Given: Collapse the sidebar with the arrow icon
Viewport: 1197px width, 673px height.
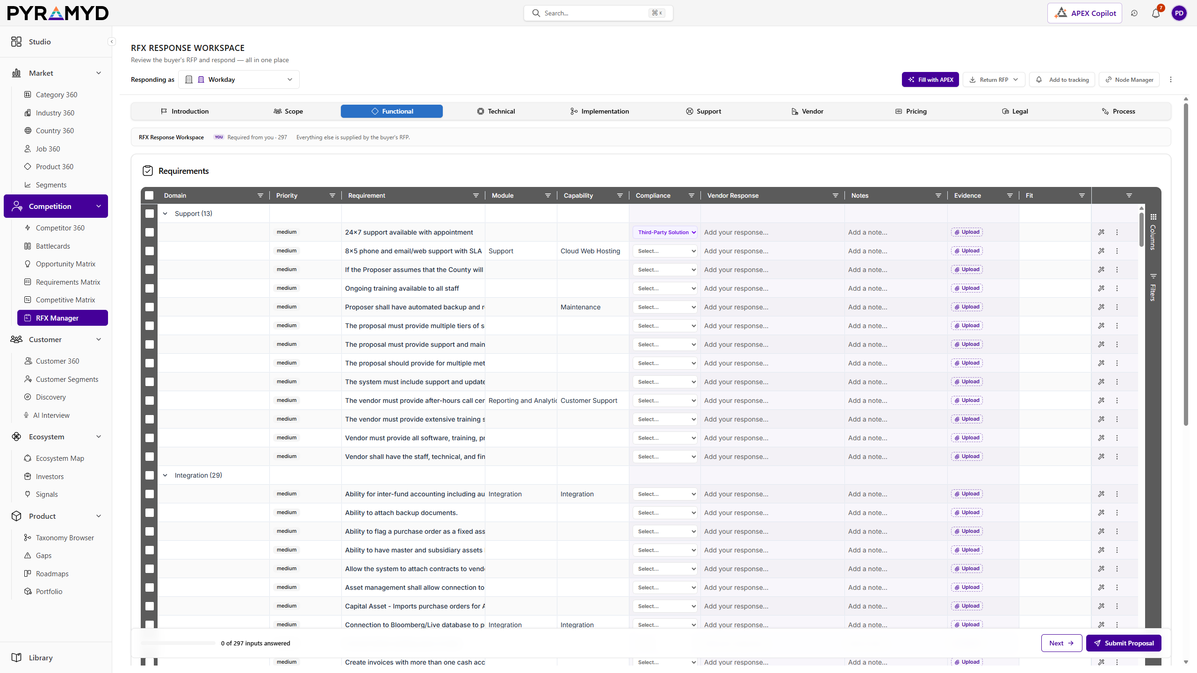Looking at the screenshot, I should (112, 42).
